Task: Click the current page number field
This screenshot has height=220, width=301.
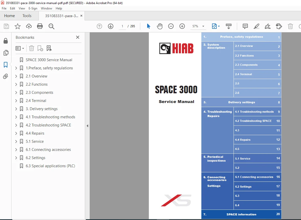Action: (x=122, y=26)
